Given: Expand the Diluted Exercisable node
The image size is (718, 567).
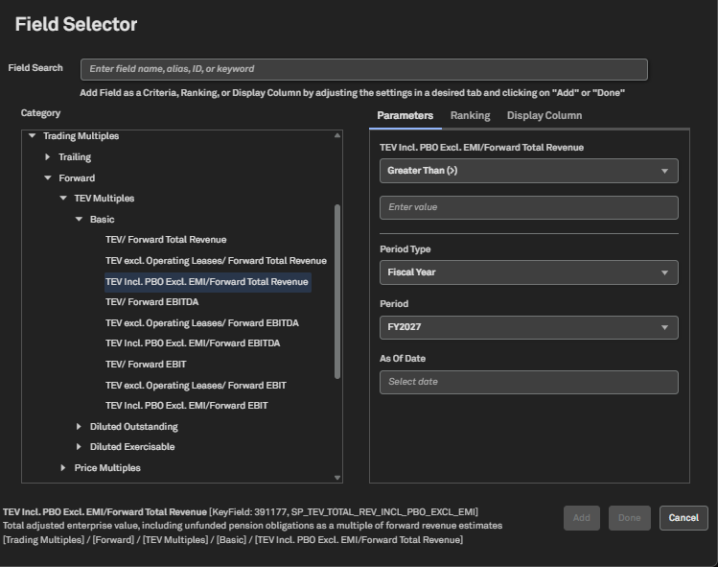Looking at the screenshot, I should (79, 447).
